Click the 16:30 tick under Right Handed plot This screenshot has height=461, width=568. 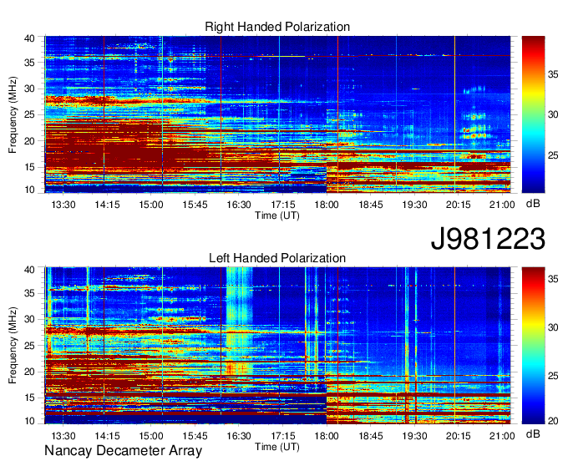(239, 205)
